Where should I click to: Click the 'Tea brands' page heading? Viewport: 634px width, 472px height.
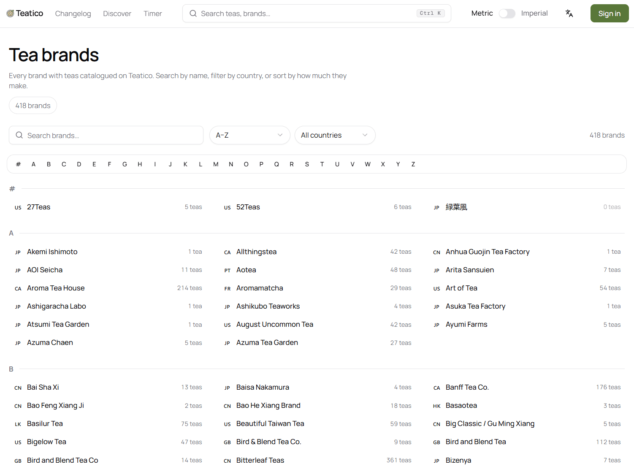click(54, 55)
